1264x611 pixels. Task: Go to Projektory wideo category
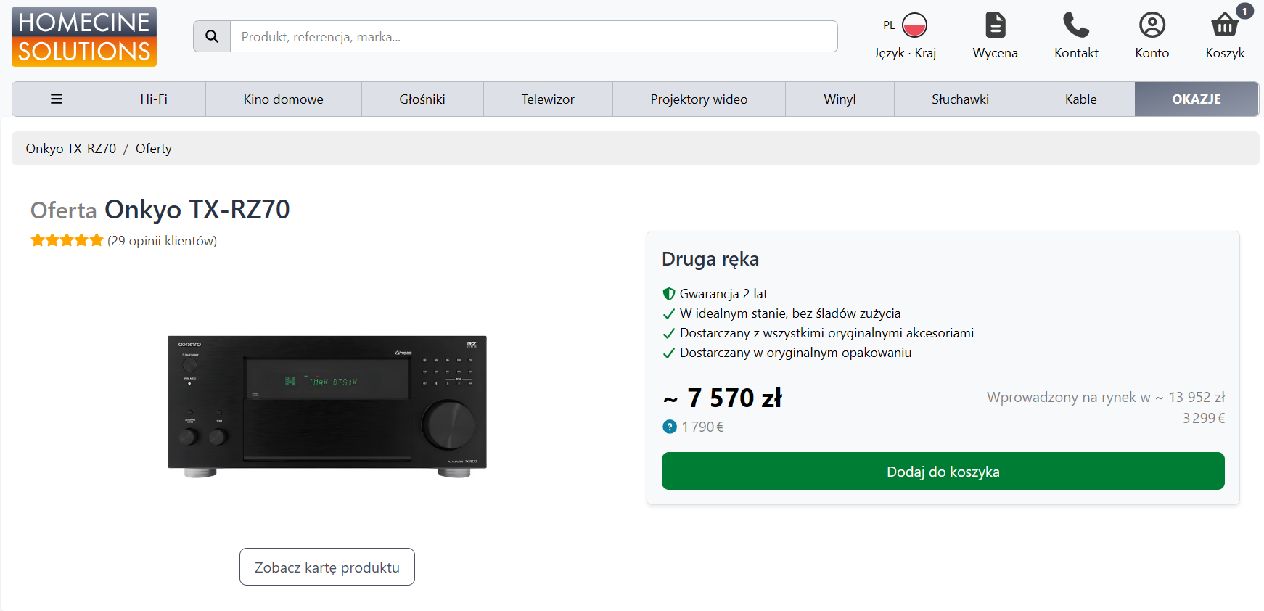tap(699, 99)
